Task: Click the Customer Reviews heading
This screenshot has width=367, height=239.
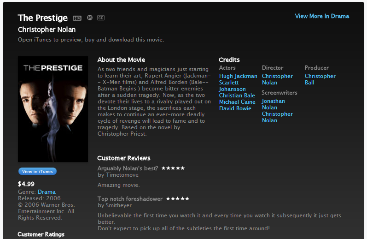Action: pos(124,158)
